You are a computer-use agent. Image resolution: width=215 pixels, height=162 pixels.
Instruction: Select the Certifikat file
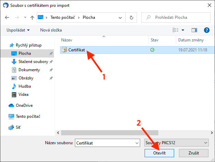point(76,50)
